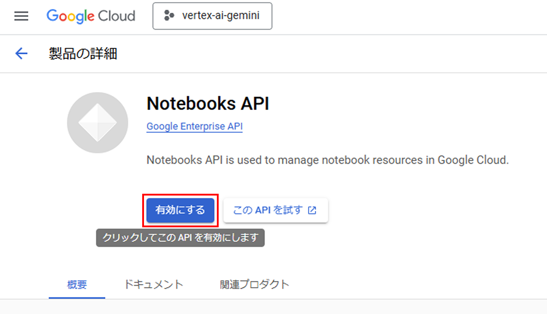Viewport: 547px width, 314px height.
Task: Open the hamburger navigation menu
Action: point(21,16)
